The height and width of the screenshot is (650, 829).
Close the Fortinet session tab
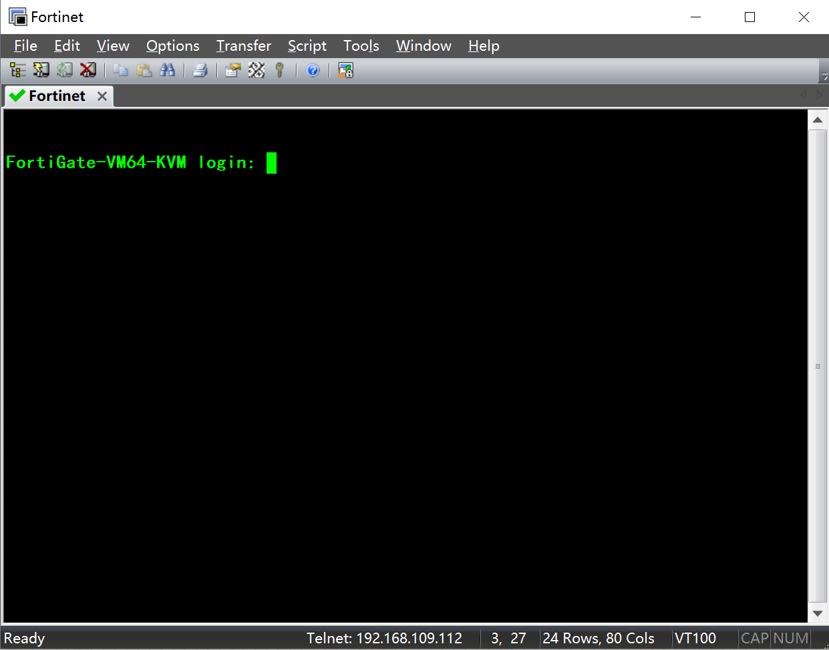point(102,96)
